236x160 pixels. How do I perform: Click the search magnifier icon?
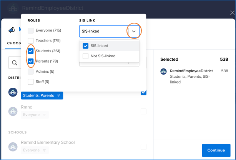[x=14, y=62]
